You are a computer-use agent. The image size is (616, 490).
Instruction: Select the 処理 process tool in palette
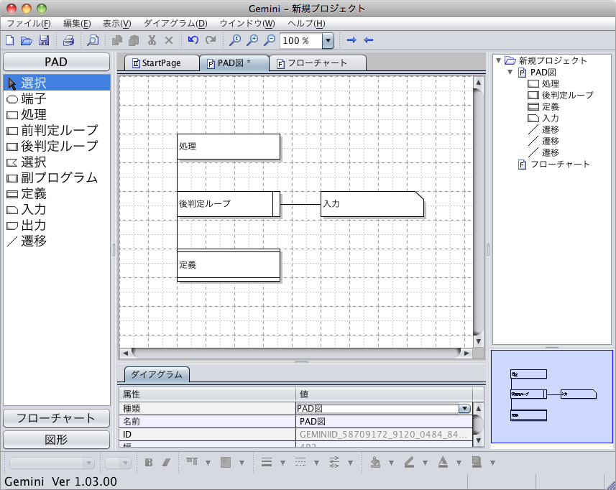pyautogui.click(x=57, y=115)
